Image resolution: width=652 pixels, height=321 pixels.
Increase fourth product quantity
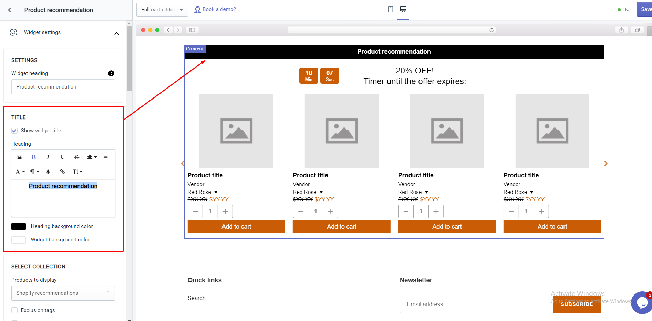coord(541,211)
